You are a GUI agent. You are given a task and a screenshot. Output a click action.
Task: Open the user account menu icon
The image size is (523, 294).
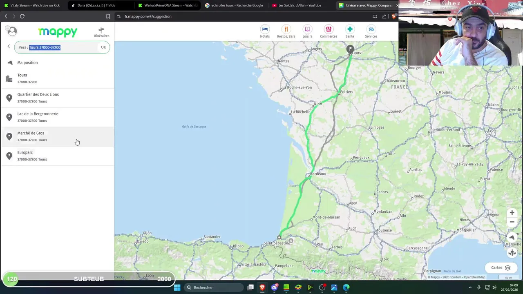pyautogui.click(x=12, y=31)
